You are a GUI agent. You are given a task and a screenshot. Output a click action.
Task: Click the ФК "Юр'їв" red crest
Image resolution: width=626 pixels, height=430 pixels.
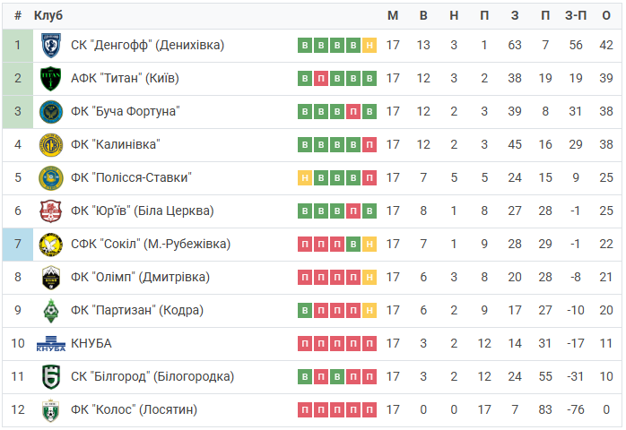[51, 211]
